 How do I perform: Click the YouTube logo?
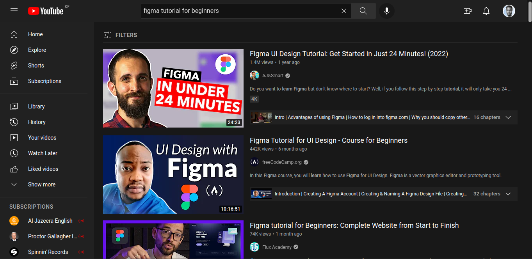(x=46, y=11)
